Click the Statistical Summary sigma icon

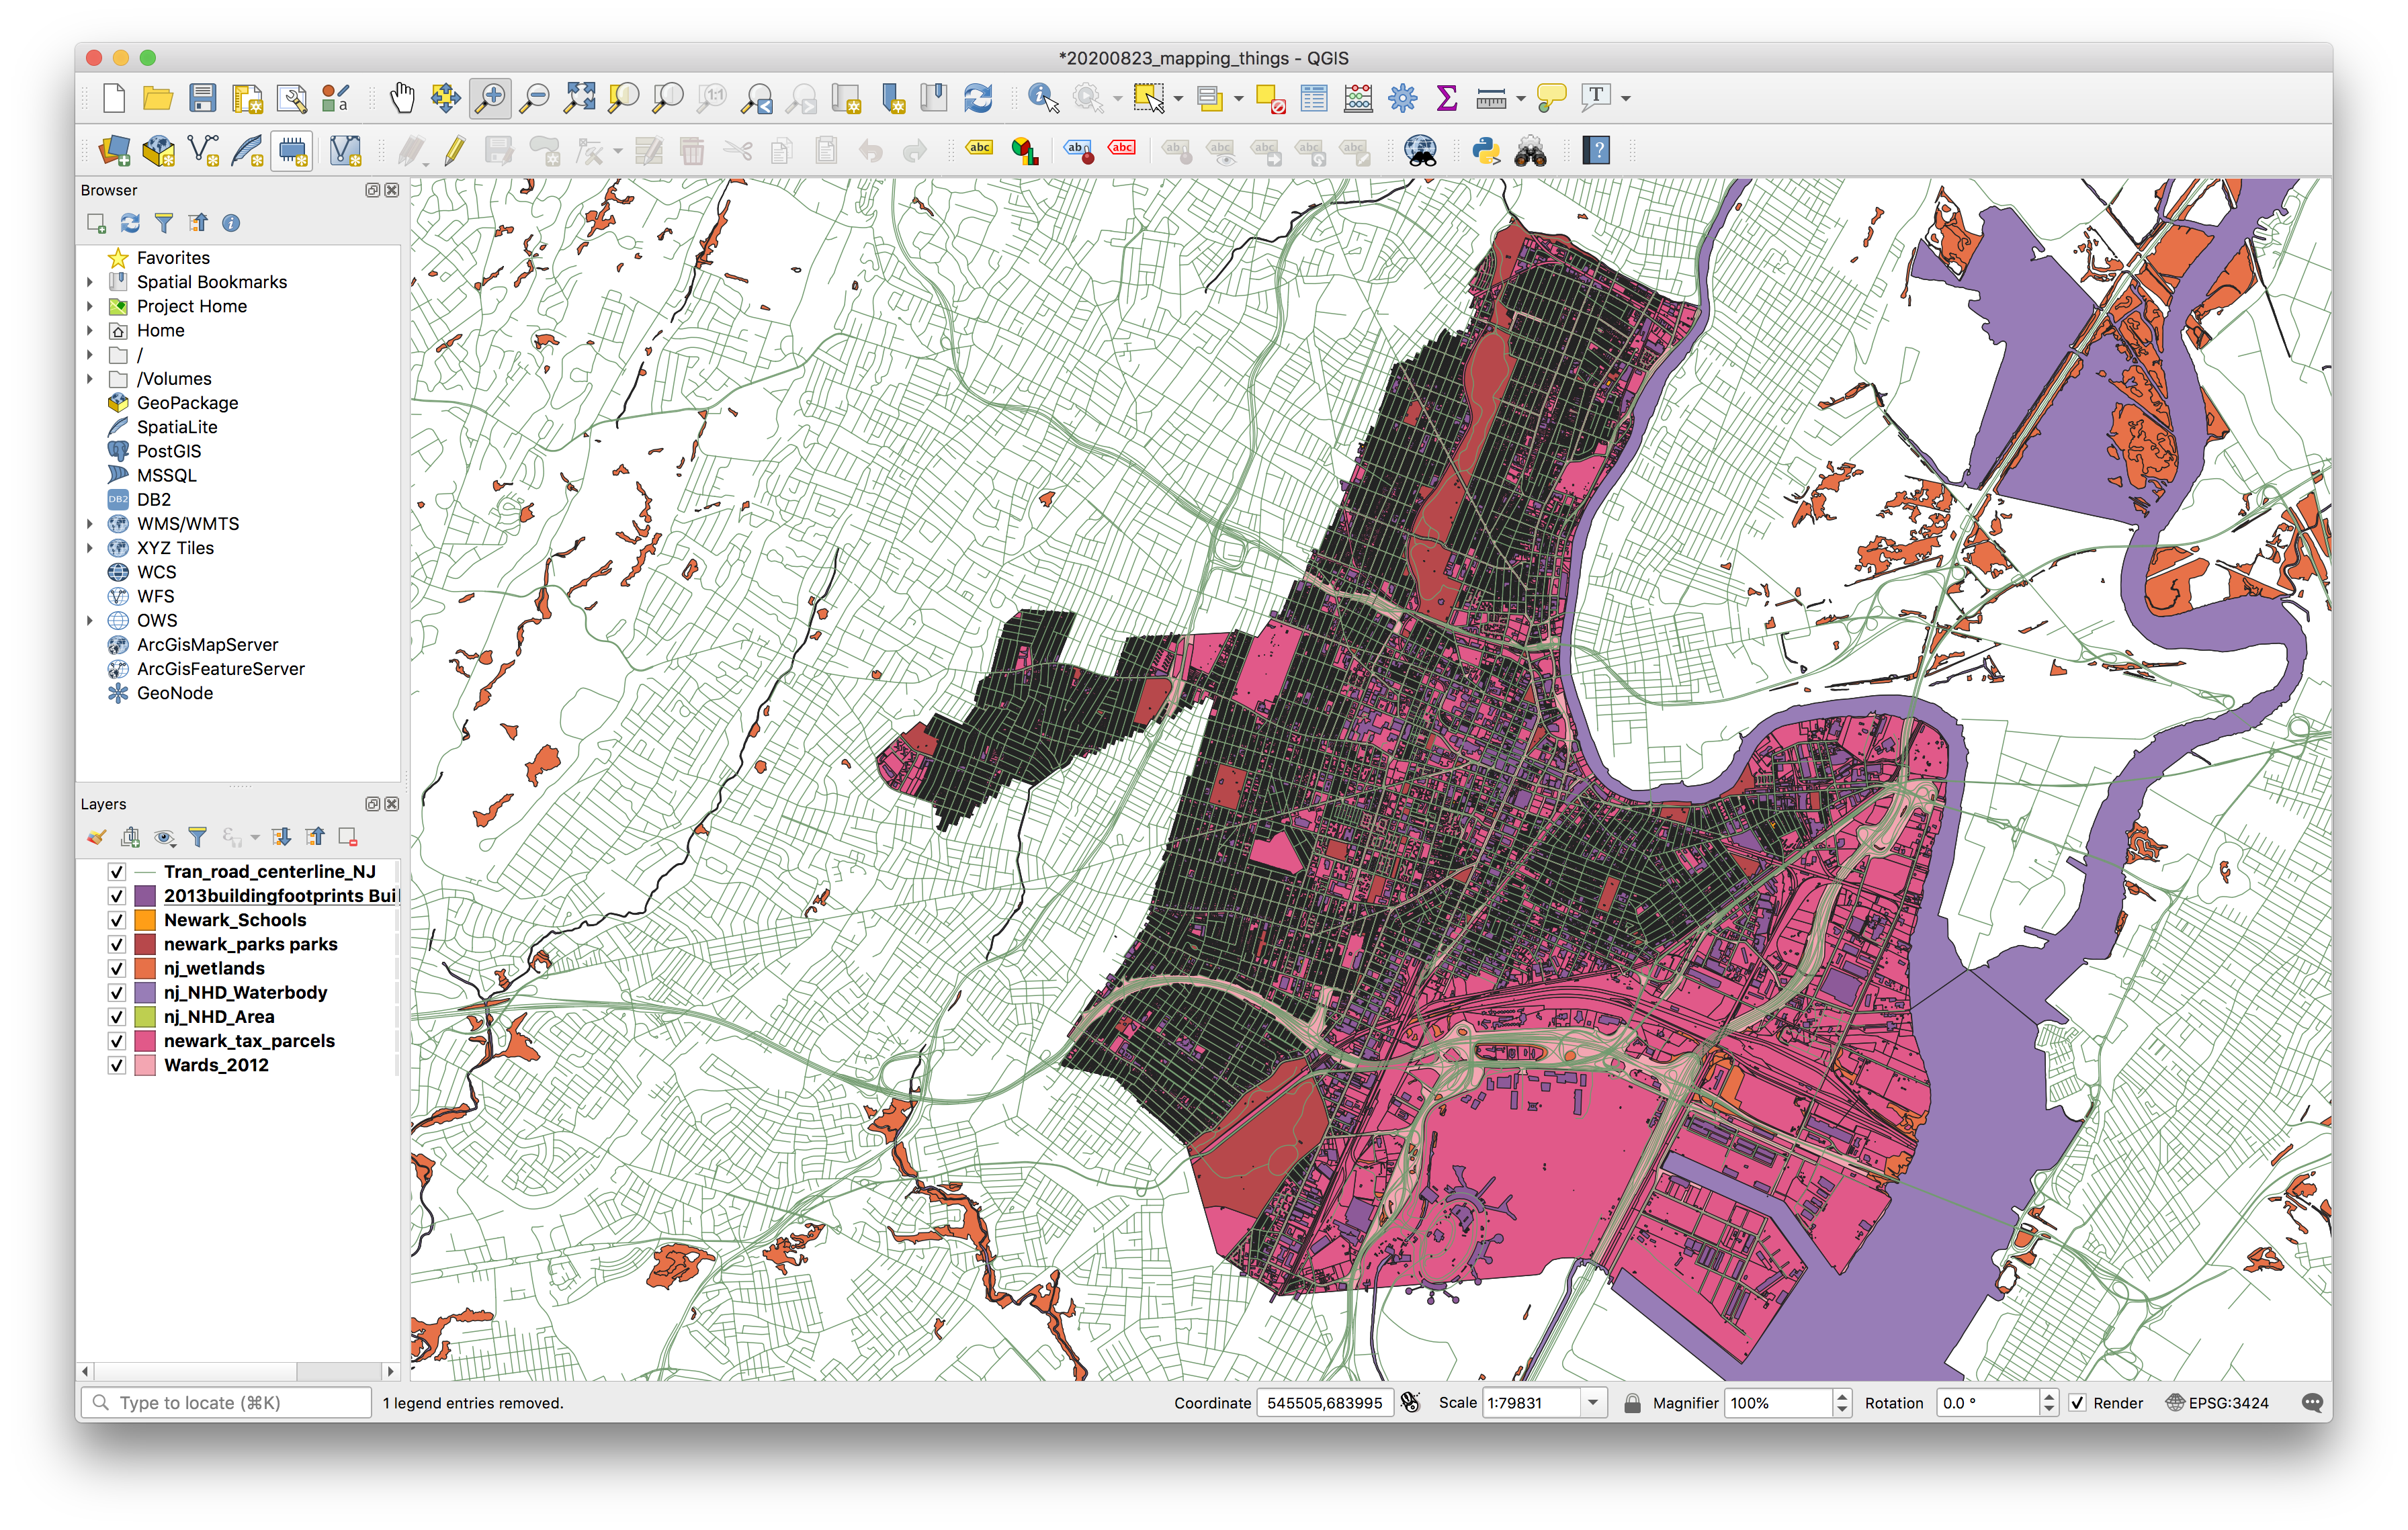pyautogui.click(x=1446, y=98)
